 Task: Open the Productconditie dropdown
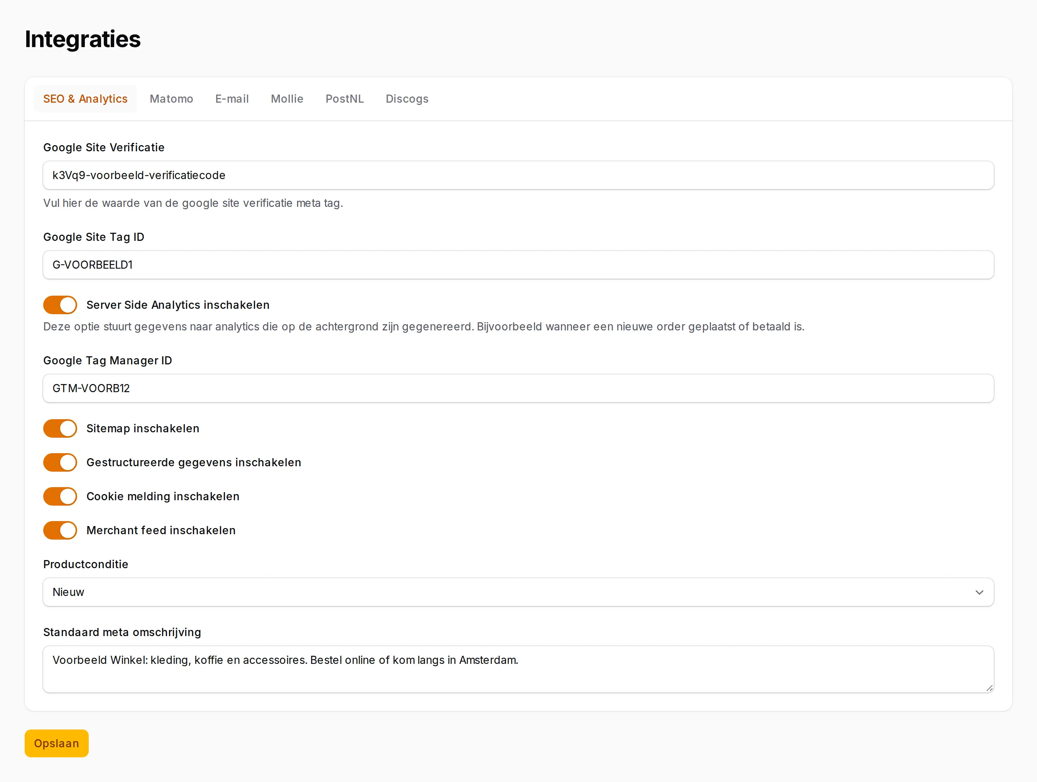(518, 592)
